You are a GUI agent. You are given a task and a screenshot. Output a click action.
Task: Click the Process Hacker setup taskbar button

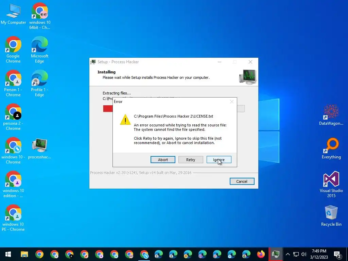coord(275,254)
